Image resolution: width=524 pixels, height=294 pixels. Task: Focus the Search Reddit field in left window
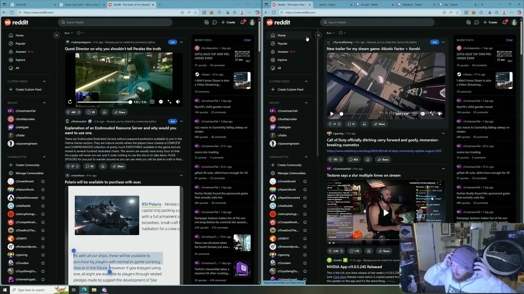(115, 22)
